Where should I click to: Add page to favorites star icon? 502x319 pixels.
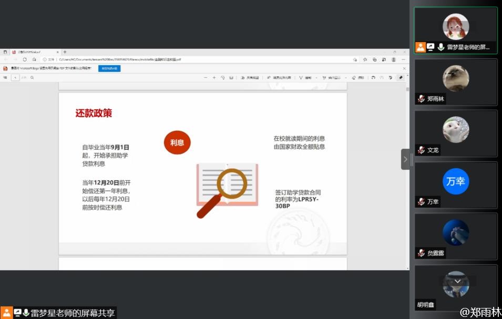point(365,59)
